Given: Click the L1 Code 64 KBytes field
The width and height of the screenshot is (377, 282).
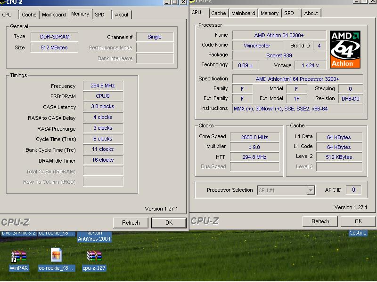Looking at the screenshot, I should coord(339,147).
